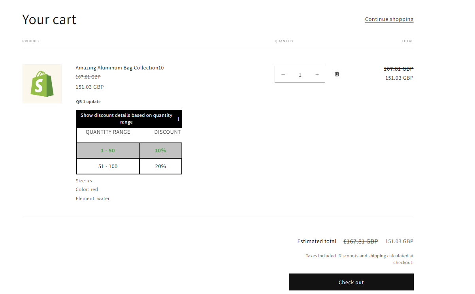Click the DISCOUNT column header in table
Screen dimensions: 475x294
coord(167,132)
